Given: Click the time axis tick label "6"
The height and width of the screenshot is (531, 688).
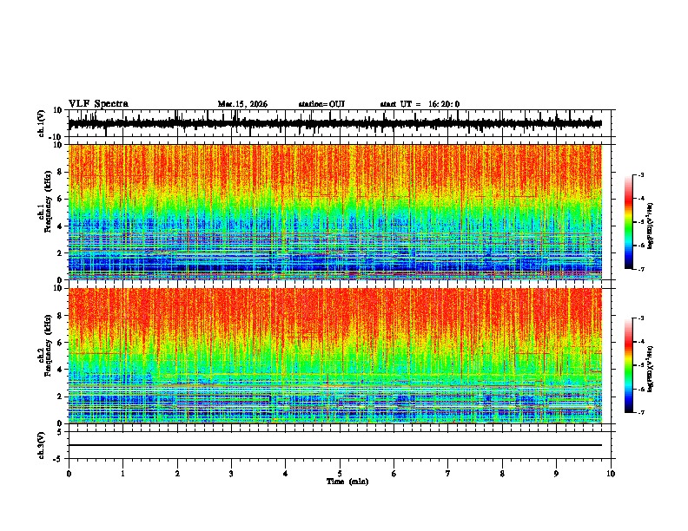Looking at the screenshot, I should coord(394,474).
